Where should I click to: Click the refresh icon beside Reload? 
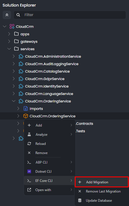[29, 143]
